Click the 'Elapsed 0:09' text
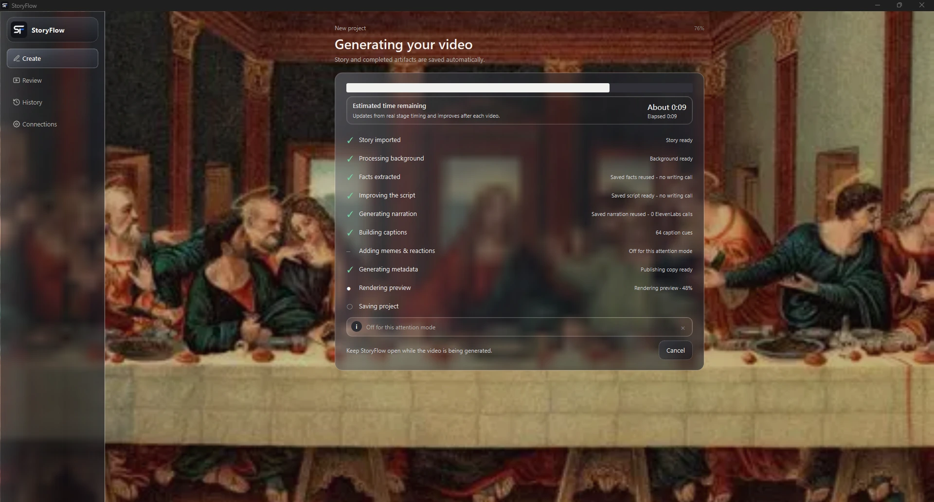Screen dimensions: 934x502 662,116
